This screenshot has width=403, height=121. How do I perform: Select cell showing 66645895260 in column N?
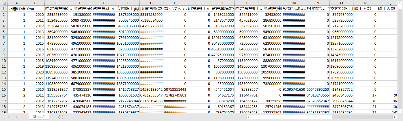tap(318, 89)
